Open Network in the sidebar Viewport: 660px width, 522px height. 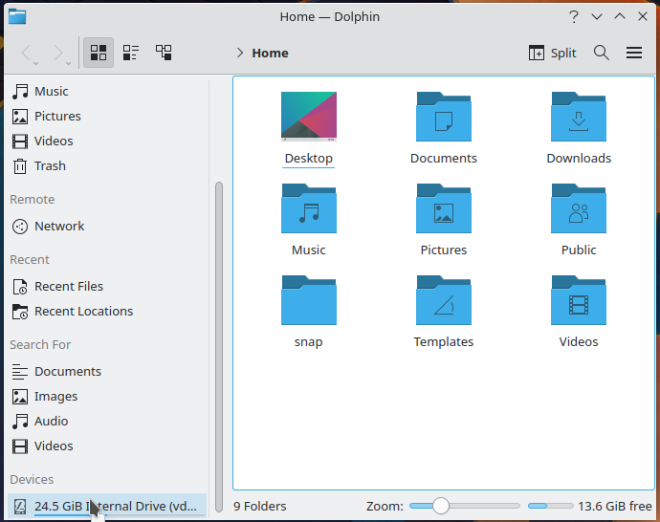click(x=59, y=226)
